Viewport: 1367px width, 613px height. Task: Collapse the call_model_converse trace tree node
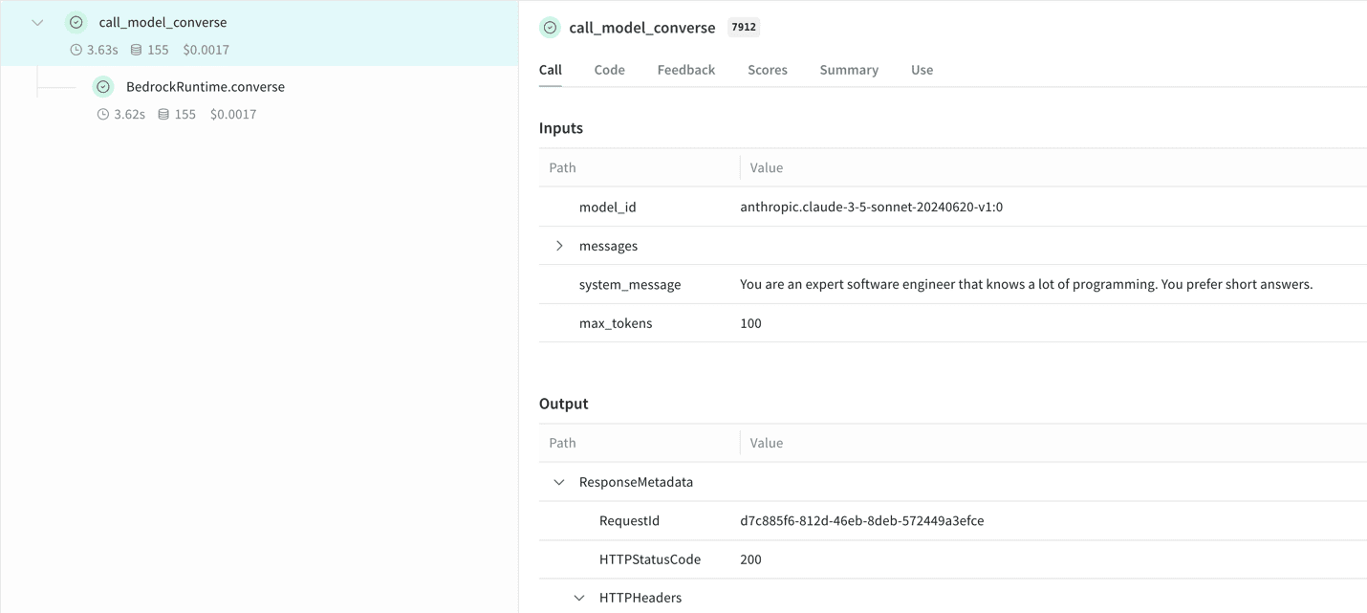pyautogui.click(x=37, y=22)
